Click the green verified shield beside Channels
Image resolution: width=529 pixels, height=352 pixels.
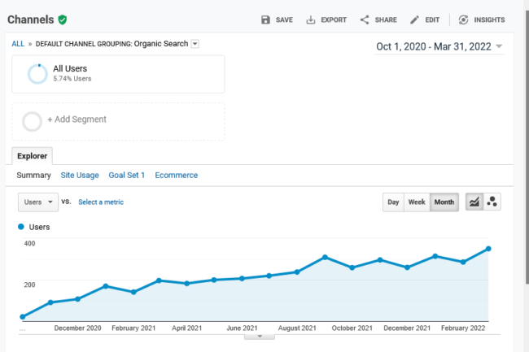point(63,20)
